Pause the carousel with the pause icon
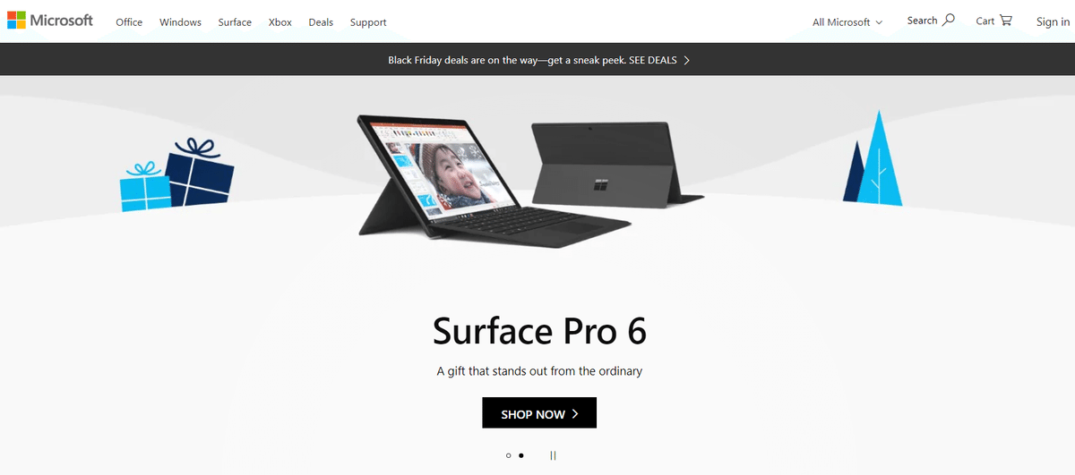This screenshot has height=475, width=1075. 553,455
